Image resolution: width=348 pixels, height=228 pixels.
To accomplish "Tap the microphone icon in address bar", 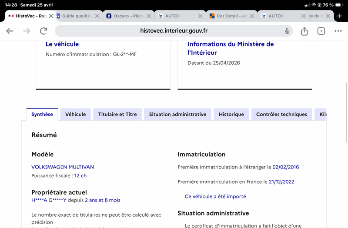I will click(x=287, y=31).
